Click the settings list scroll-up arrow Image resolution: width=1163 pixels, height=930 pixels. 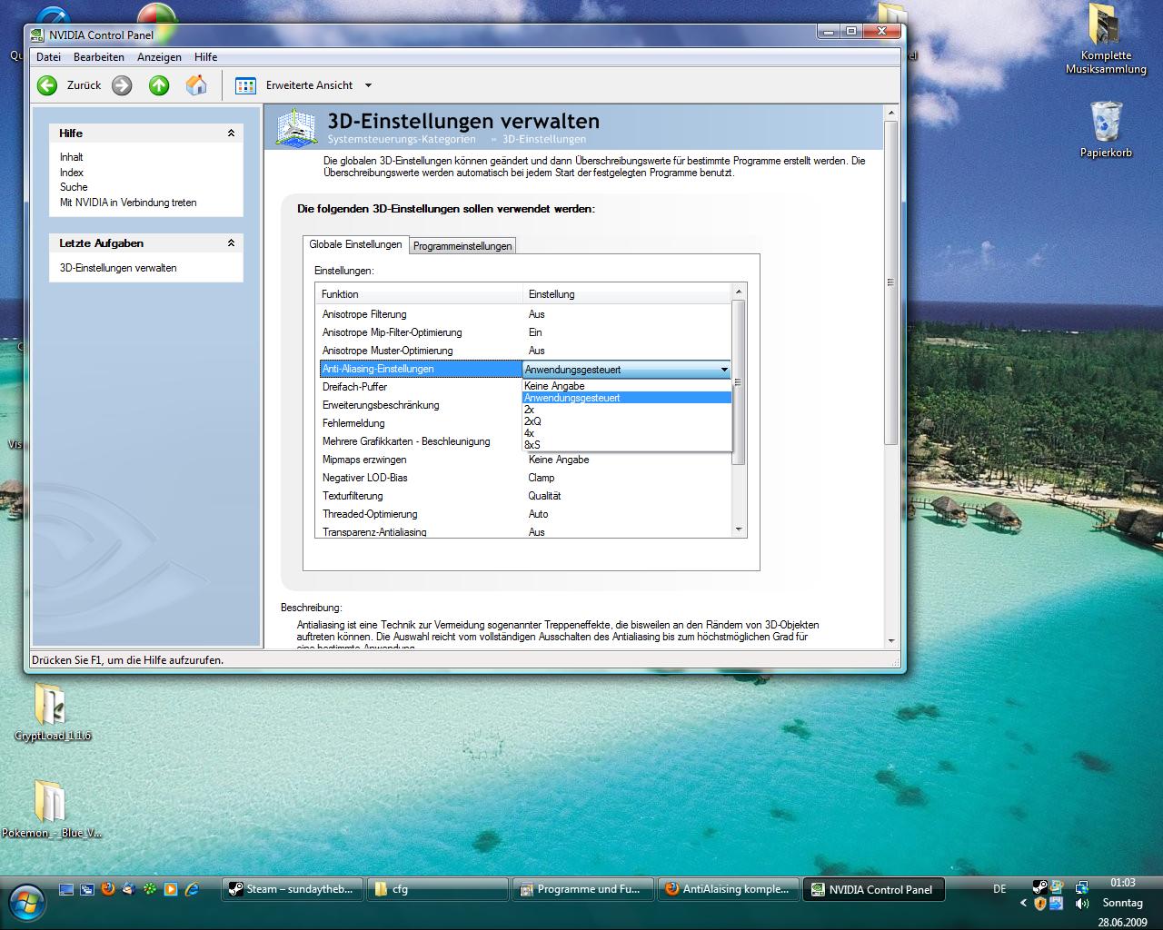pos(739,292)
